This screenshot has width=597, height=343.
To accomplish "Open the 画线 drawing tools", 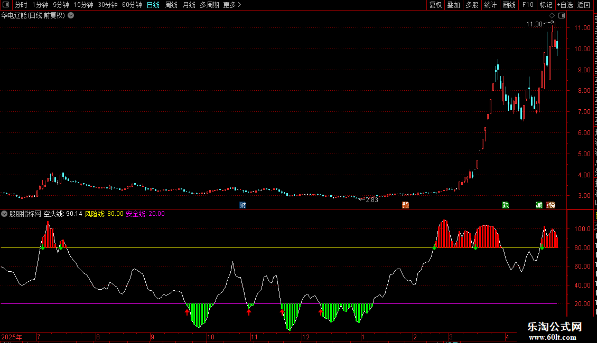I will (509, 5).
